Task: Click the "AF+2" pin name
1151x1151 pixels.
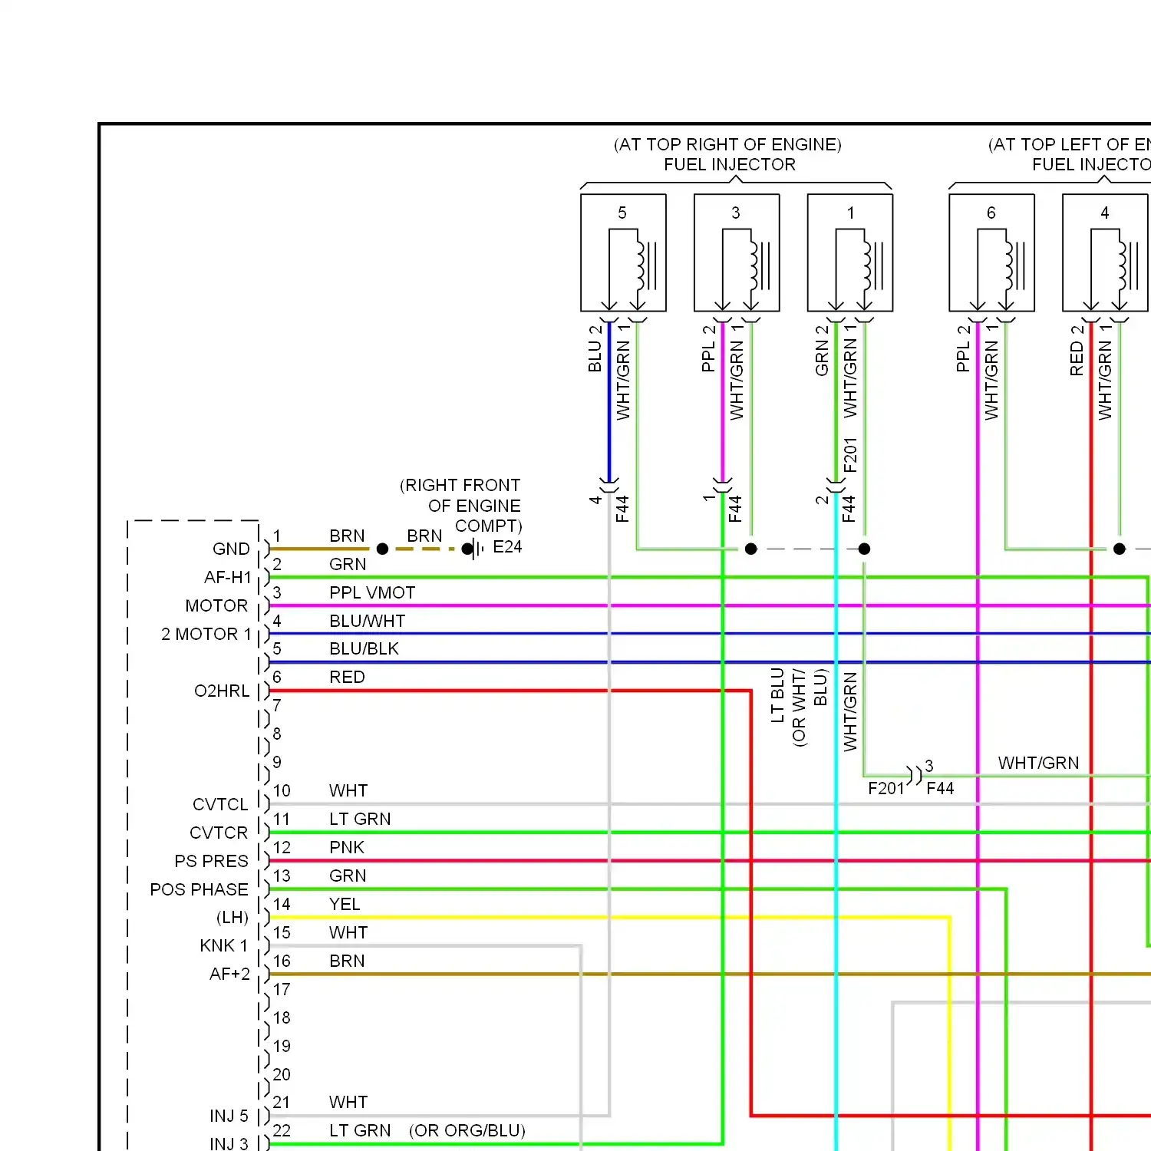Action: click(229, 974)
